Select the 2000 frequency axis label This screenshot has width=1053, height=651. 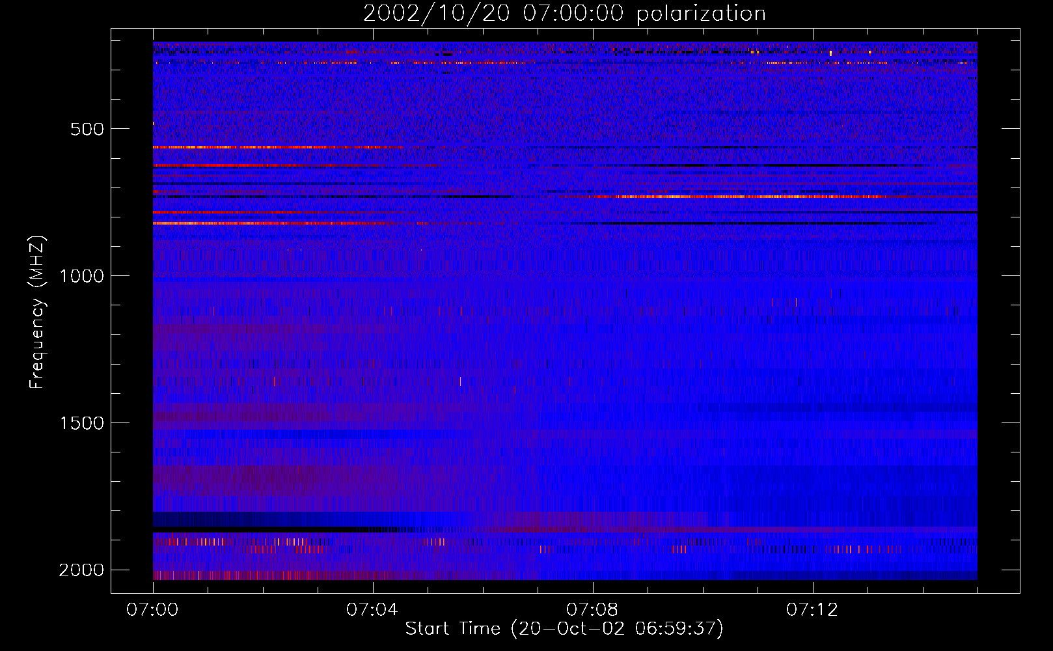pyautogui.click(x=81, y=570)
